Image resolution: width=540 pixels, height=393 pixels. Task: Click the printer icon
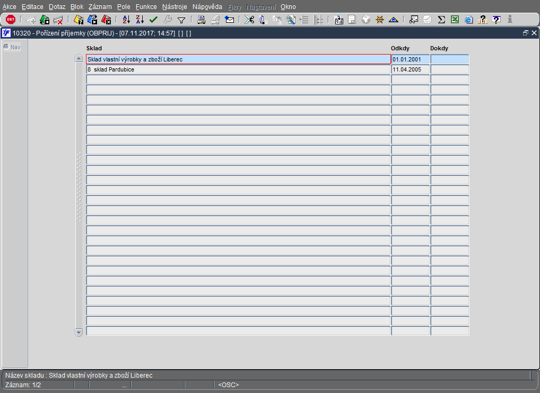tap(202, 20)
